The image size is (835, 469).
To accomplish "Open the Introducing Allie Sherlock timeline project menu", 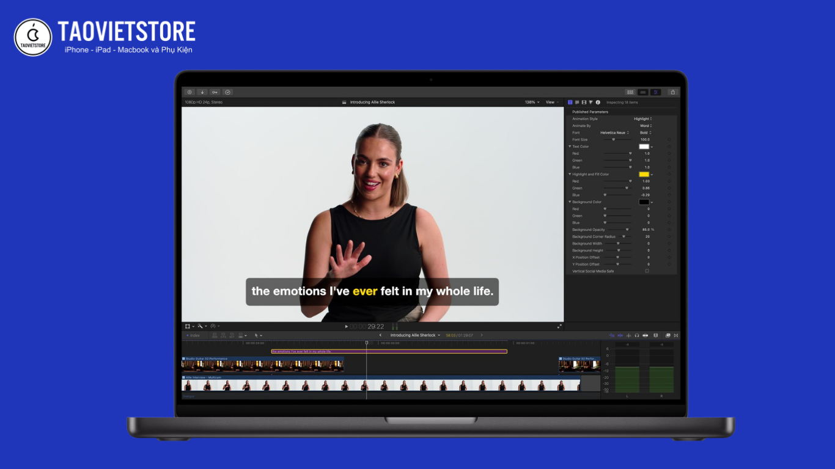I will click(x=415, y=335).
